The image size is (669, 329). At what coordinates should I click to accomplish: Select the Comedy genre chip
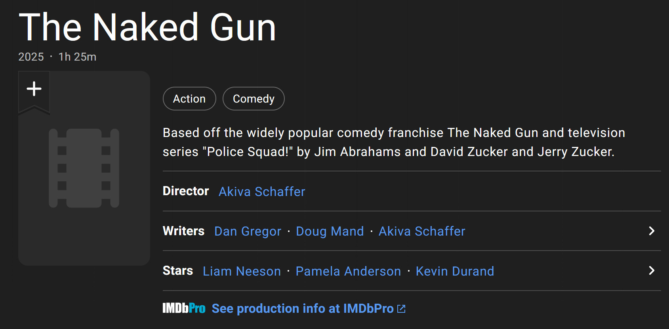[253, 99]
